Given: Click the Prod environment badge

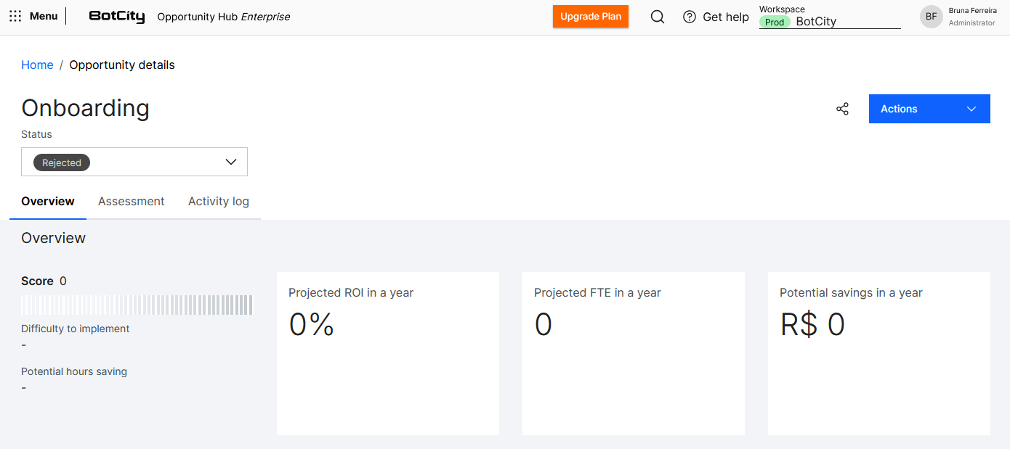Looking at the screenshot, I should [x=775, y=22].
